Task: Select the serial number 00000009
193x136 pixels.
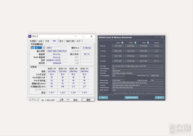Action: 57,63
